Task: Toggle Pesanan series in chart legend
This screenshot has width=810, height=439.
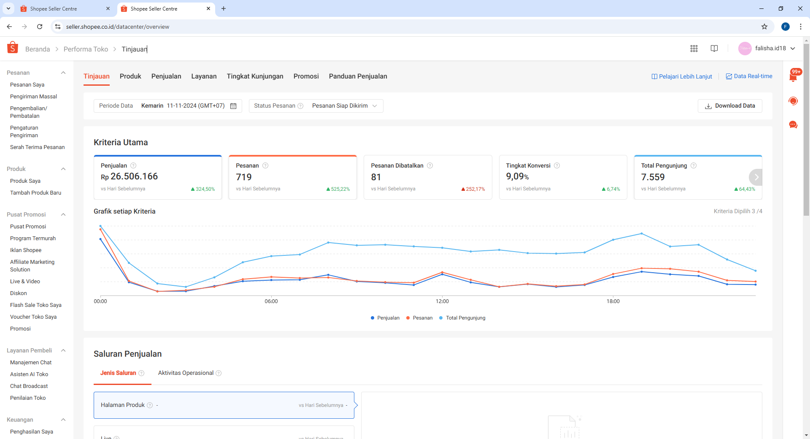Action: click(419, 318)
